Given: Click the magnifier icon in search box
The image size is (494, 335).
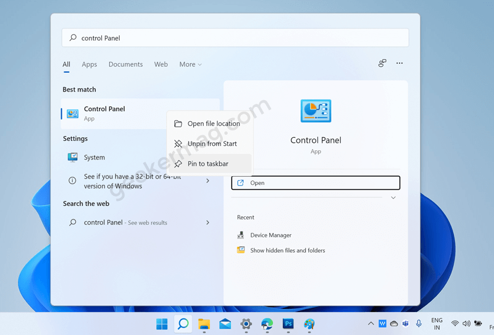Looking at the screenshot, I should 73,38.
